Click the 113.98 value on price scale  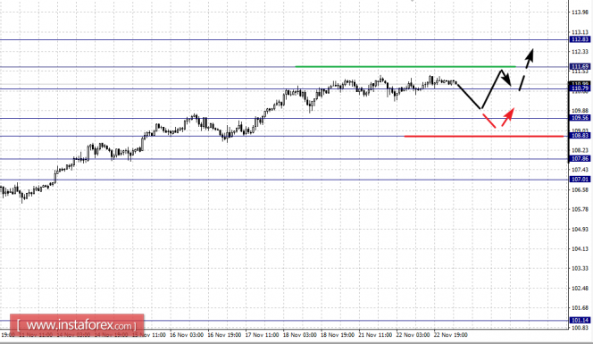(x=580, y=13)
